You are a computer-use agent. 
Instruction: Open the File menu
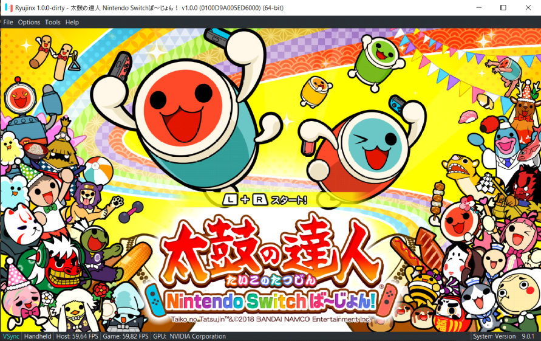click(x=8, y=22)
